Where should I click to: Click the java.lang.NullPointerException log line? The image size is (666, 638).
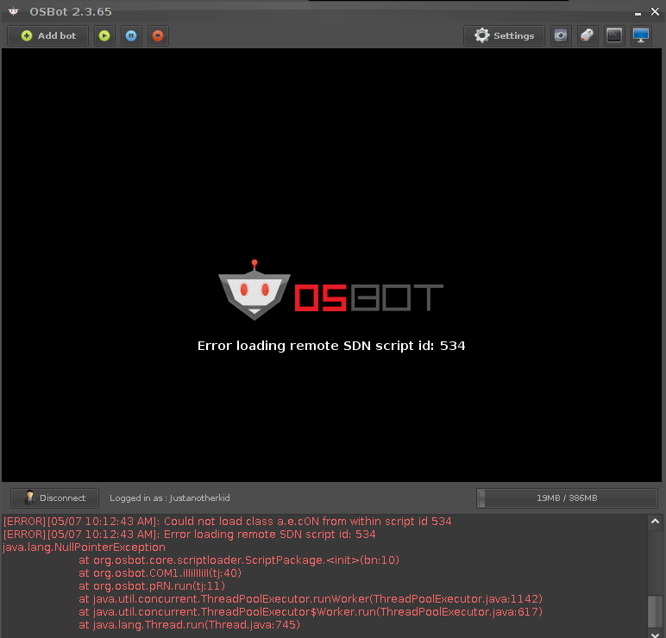[x=84, y=547]
